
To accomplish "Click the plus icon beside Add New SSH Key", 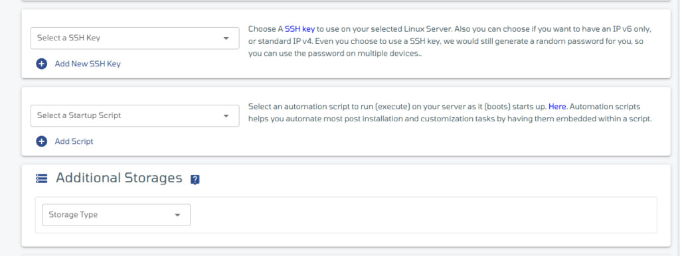I will tap(41, 64).
